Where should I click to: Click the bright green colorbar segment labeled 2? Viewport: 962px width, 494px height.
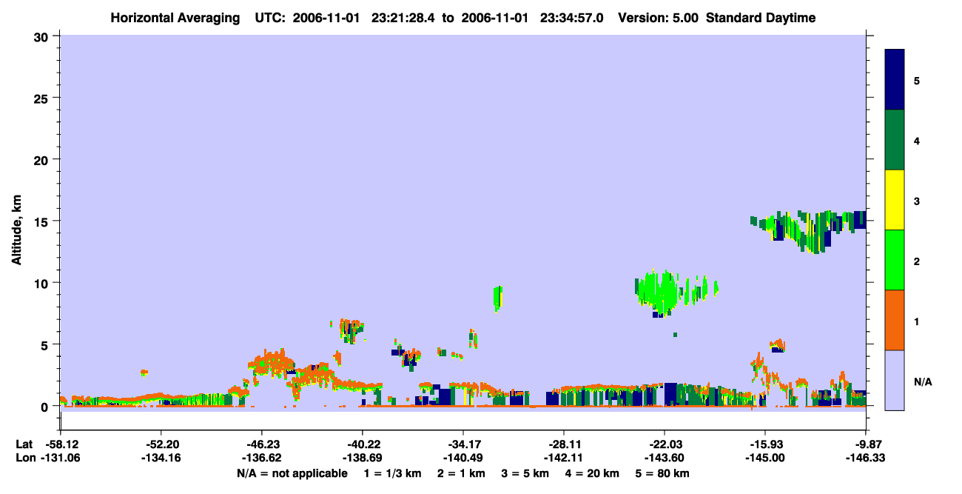pyautogui.click(x=895, y=260)
